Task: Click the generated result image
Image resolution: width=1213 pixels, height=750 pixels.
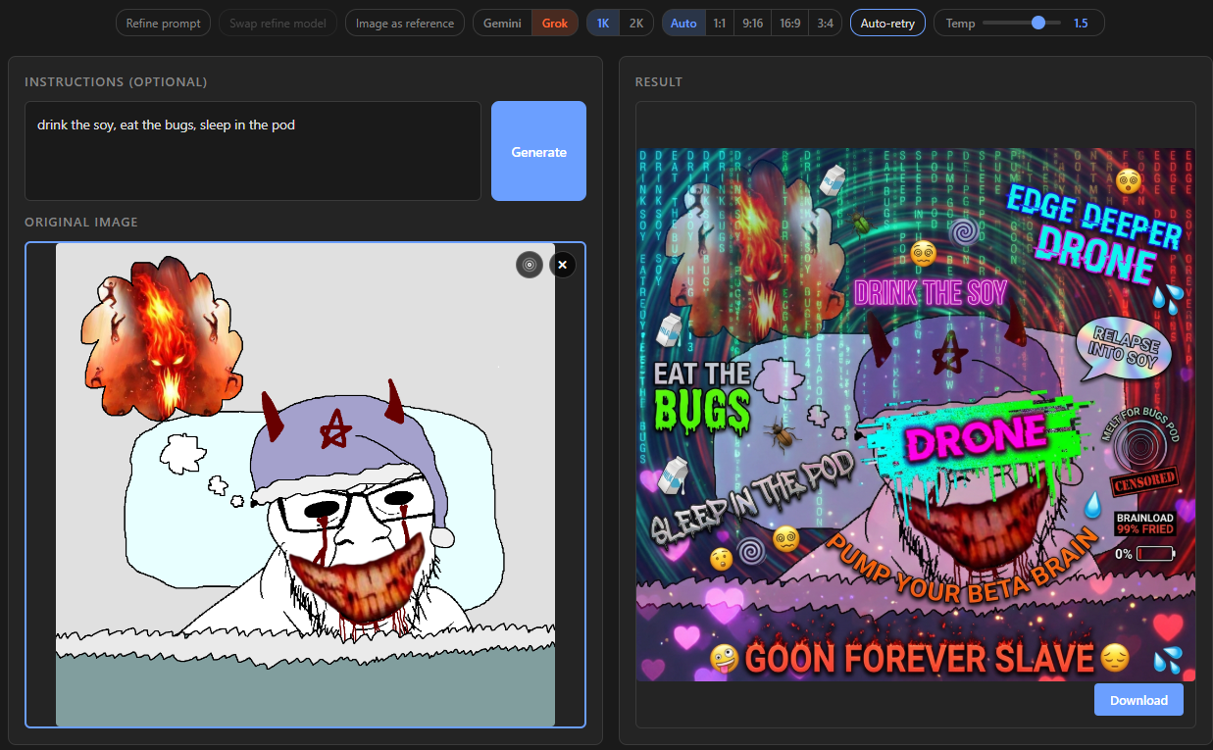Action: (x=916, y=415)
